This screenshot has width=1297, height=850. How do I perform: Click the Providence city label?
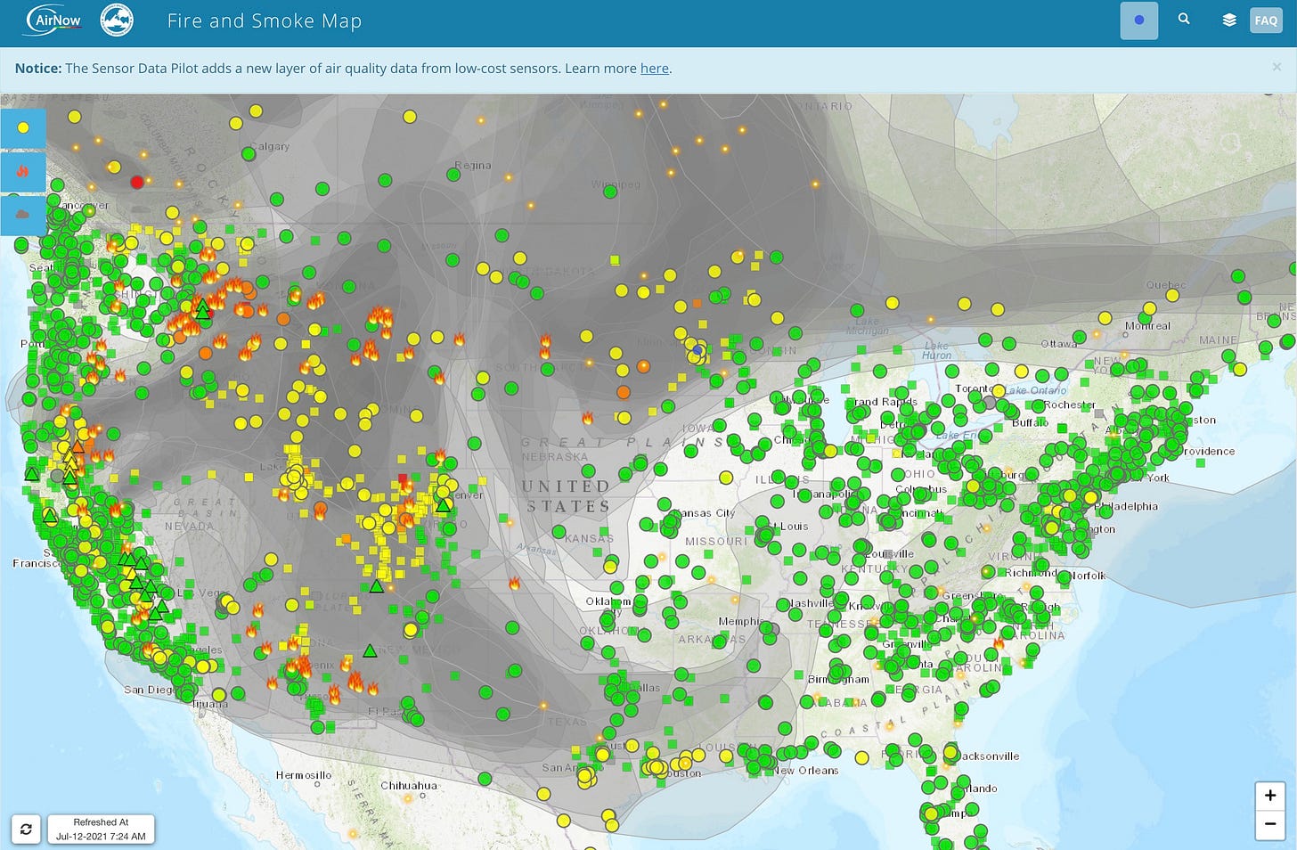click(x=1209, y=452)
